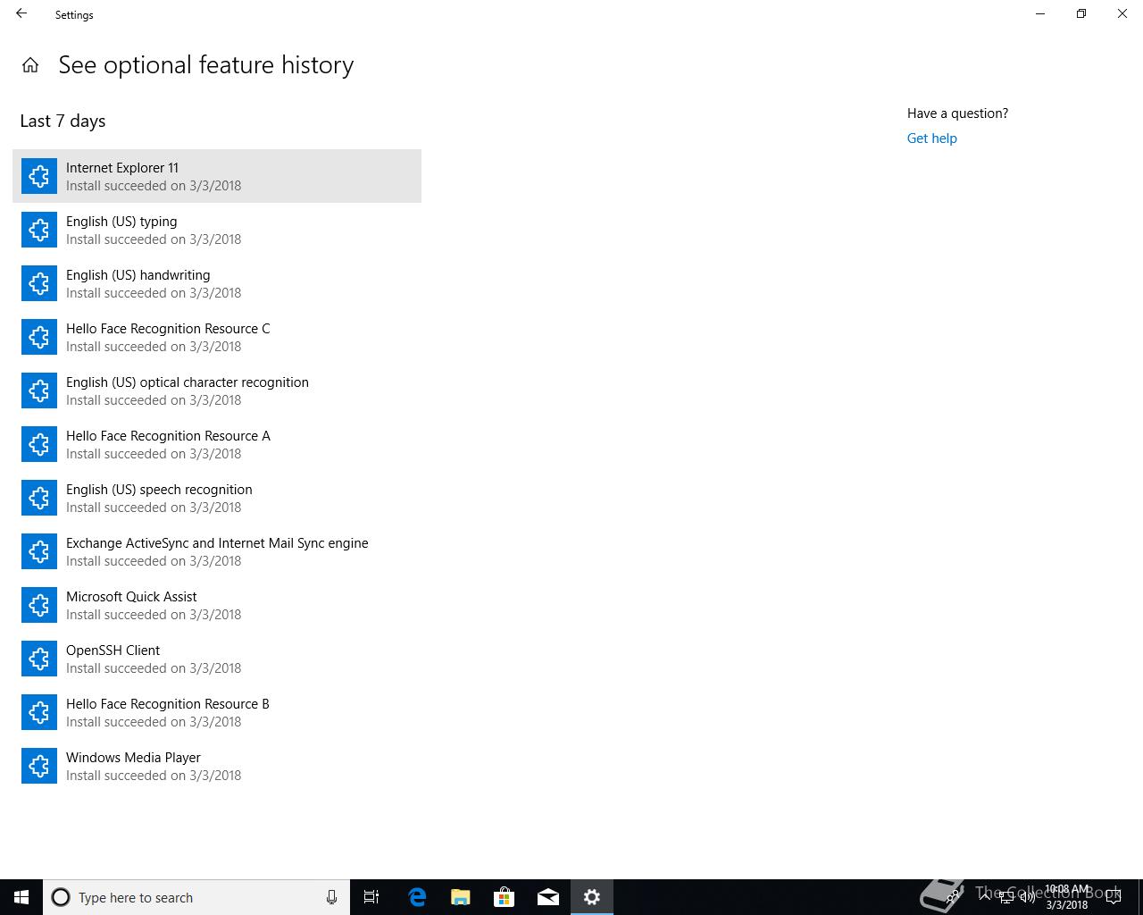Select the Internet Explorer 11 entry
Image resolution: width=1143 pixels, height=915 pixels.
pyautogui.click(x=217, y=176)
